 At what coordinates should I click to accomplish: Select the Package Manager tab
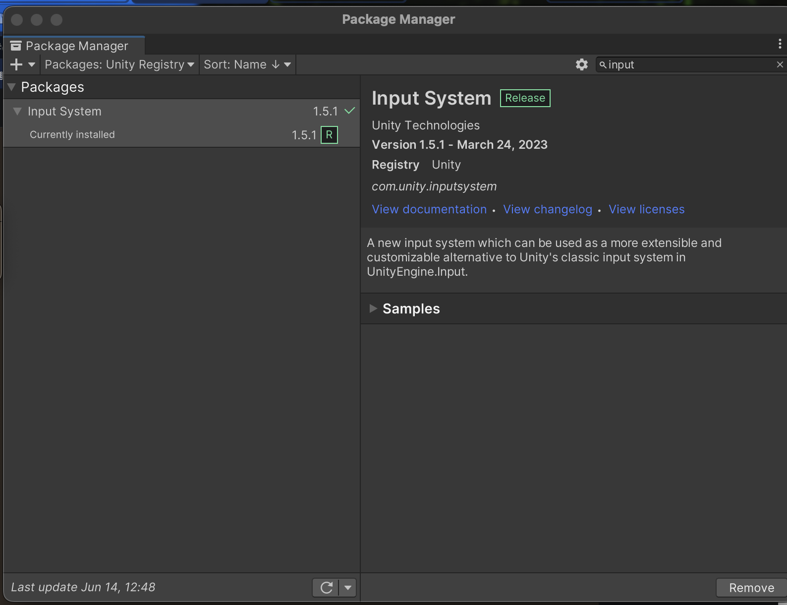(74, 46)
